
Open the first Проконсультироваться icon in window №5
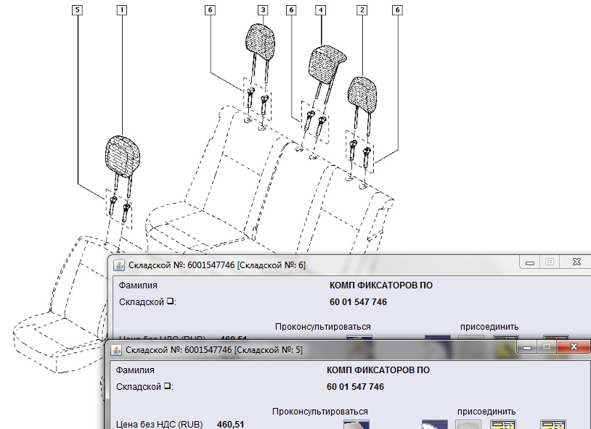[x=356, y=424]
